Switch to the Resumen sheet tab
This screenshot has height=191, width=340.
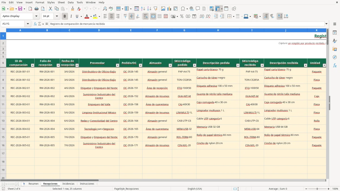click(33, 184)
